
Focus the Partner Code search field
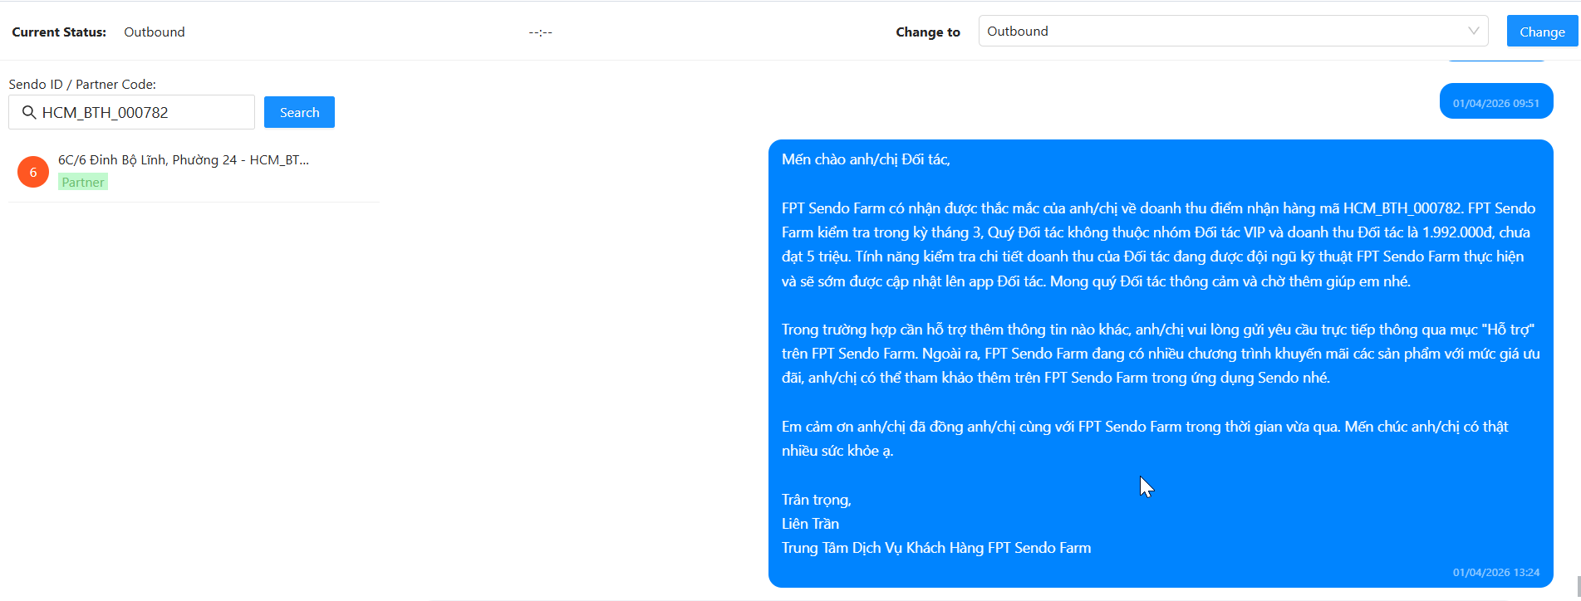pyautogui.click(x=131, y=112)
